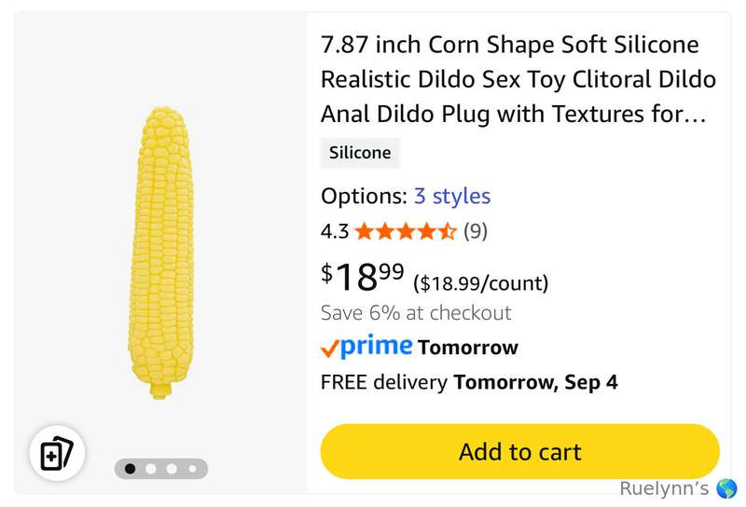The height and width of the screenshot is (507, 746).
Task: Click the yellow corn product image
Action: coord(161,253)
